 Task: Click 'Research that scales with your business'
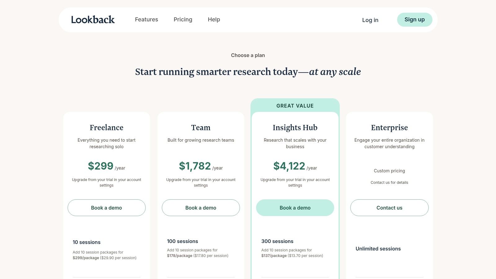(x=295, y=143)
